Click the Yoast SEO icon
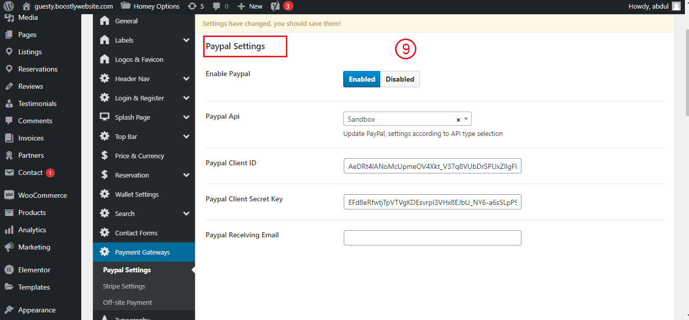The image size is (689, 320). click(x=275, y=6)
